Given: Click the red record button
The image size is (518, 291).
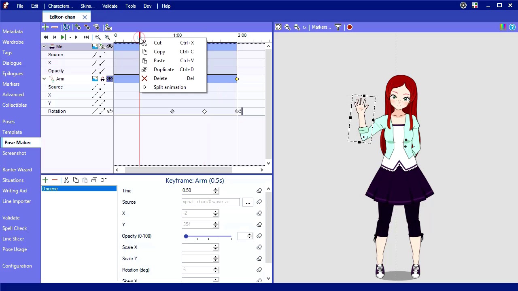Looking at the screenshot, I should (350, 27).
